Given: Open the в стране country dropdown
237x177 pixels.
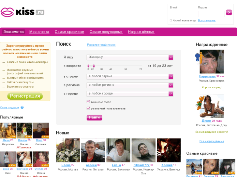Looking at the screenshot, I should pos(130,77).
